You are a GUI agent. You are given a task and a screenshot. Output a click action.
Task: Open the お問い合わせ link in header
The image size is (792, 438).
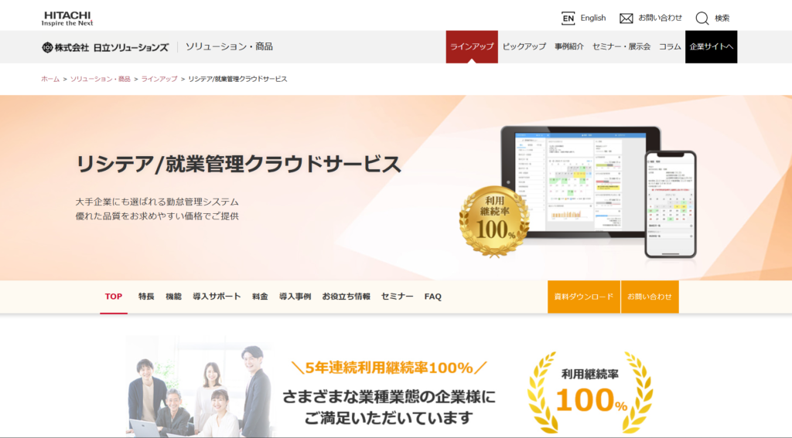pyautogui.click(x=661, y=18)
